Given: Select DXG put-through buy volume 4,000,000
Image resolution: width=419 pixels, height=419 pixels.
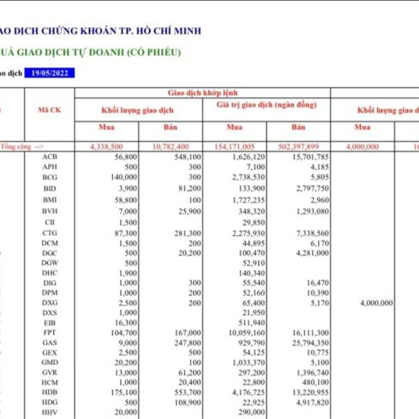Looking at the screenshot, I should point(376,303).
